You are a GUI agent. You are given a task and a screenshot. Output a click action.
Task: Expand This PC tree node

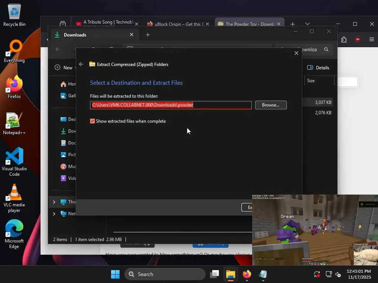pos(54,202)
